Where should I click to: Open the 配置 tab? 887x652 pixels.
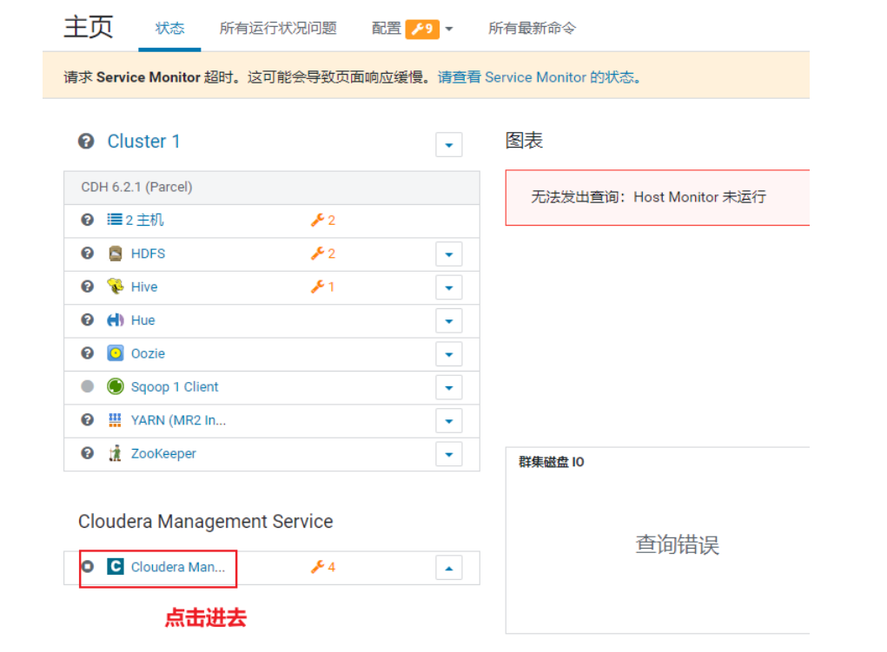click(387, 29)
